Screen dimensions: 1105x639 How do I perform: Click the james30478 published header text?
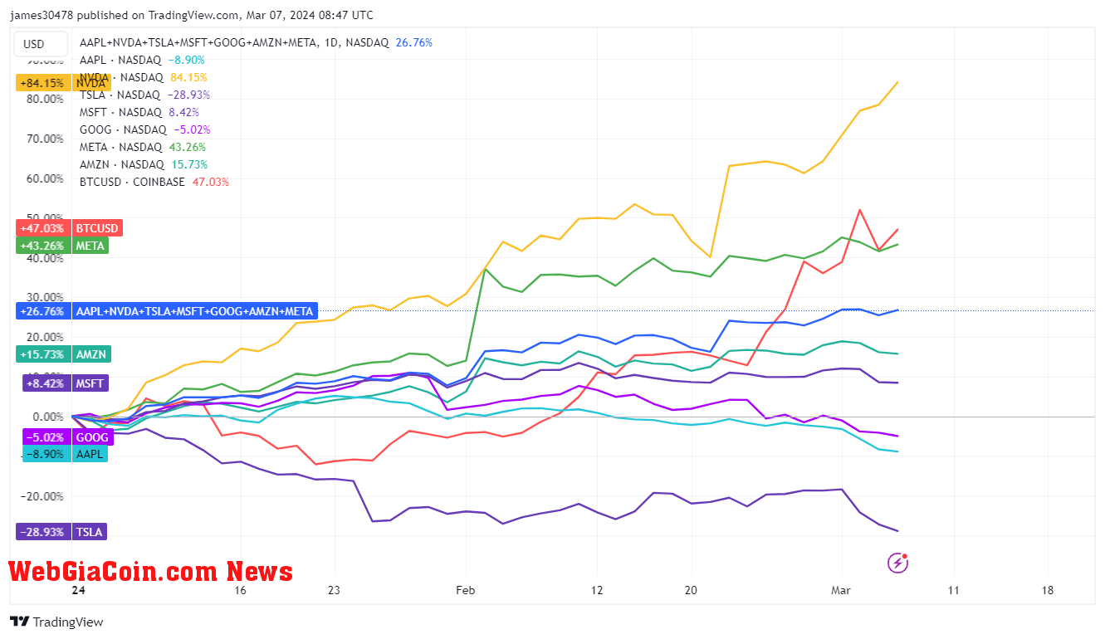[x=192, y=15]
